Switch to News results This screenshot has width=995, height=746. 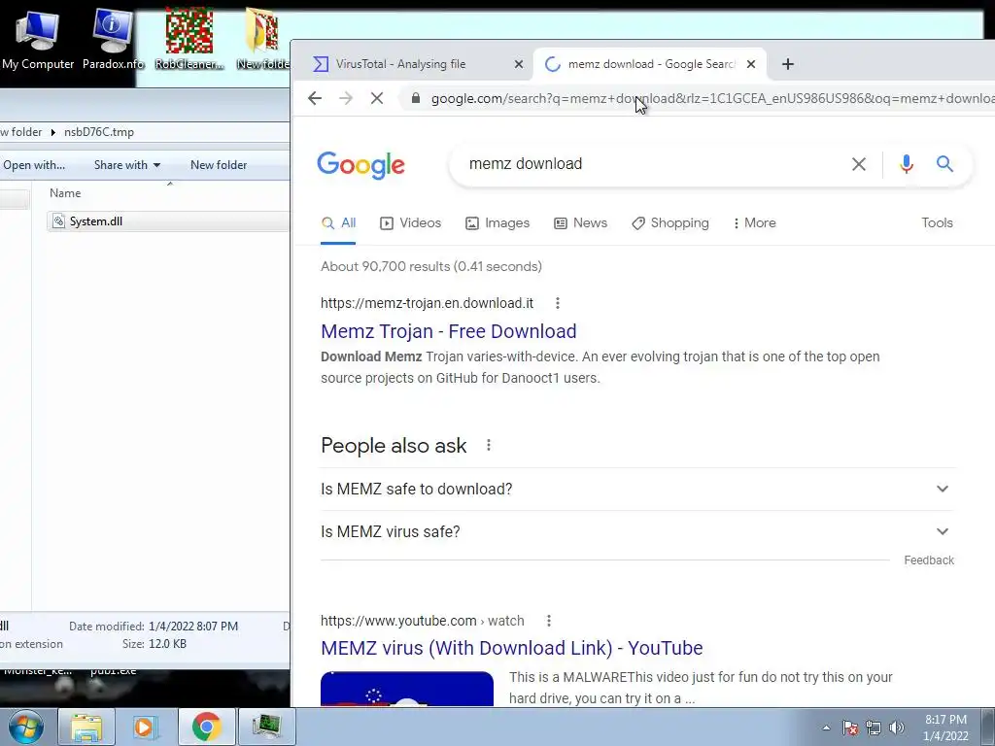(x=581, y=223)
